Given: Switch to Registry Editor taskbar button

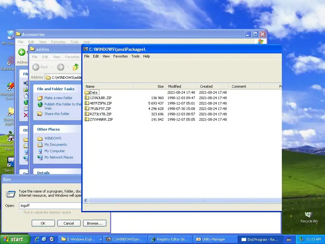Looking at the screenshot, I should [x=170, y=239].
